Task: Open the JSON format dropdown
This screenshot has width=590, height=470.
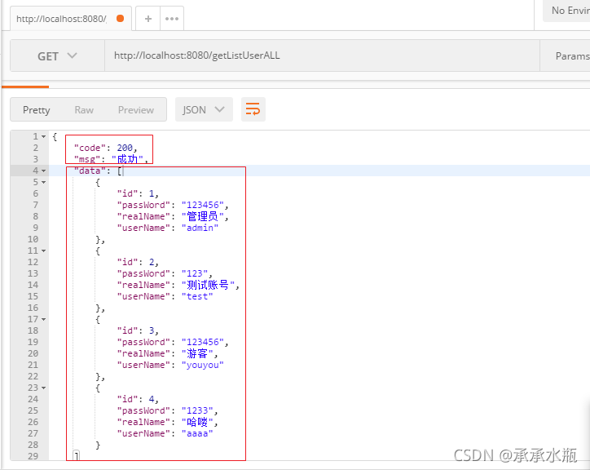Action: 204,109
